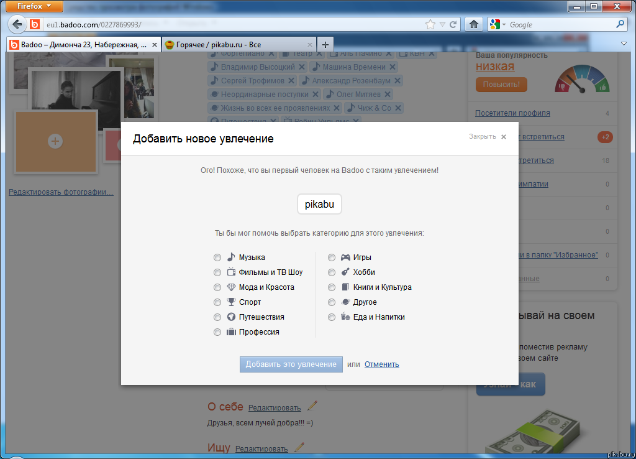Remove the Чиж & Co interest
Image resolution: width=636 pixels, height=459 pixels.
pos(398,108)
